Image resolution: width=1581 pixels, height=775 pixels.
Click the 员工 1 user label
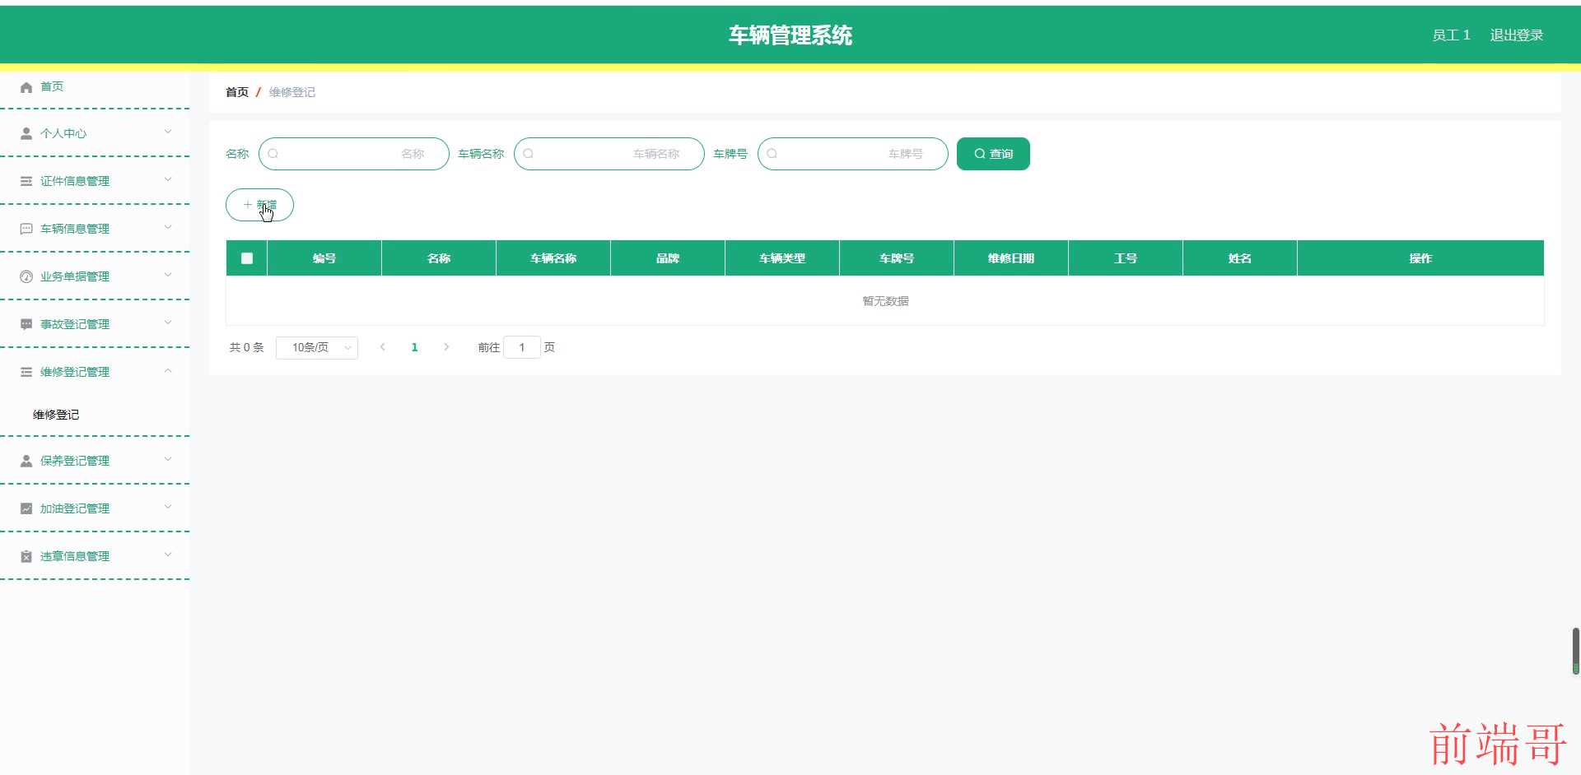[1451, 35]
